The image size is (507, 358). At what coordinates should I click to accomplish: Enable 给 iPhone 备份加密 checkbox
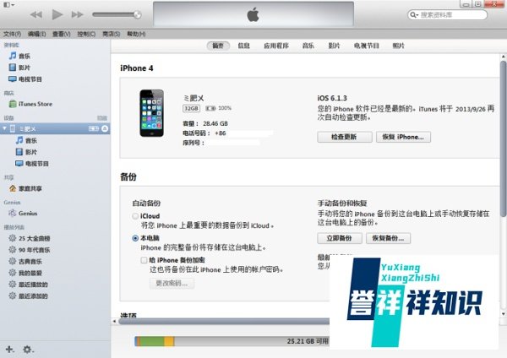(x=144, y=260)
